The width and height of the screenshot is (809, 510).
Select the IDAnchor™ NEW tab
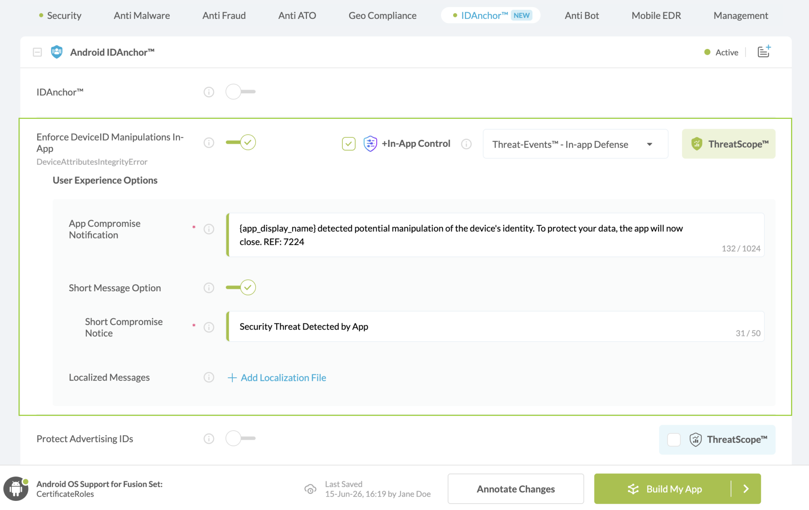coord(491,15)
